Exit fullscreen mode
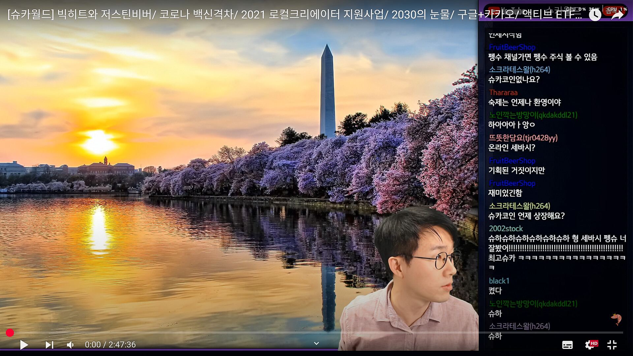This screenshot has width=633, height=356. 612,345
